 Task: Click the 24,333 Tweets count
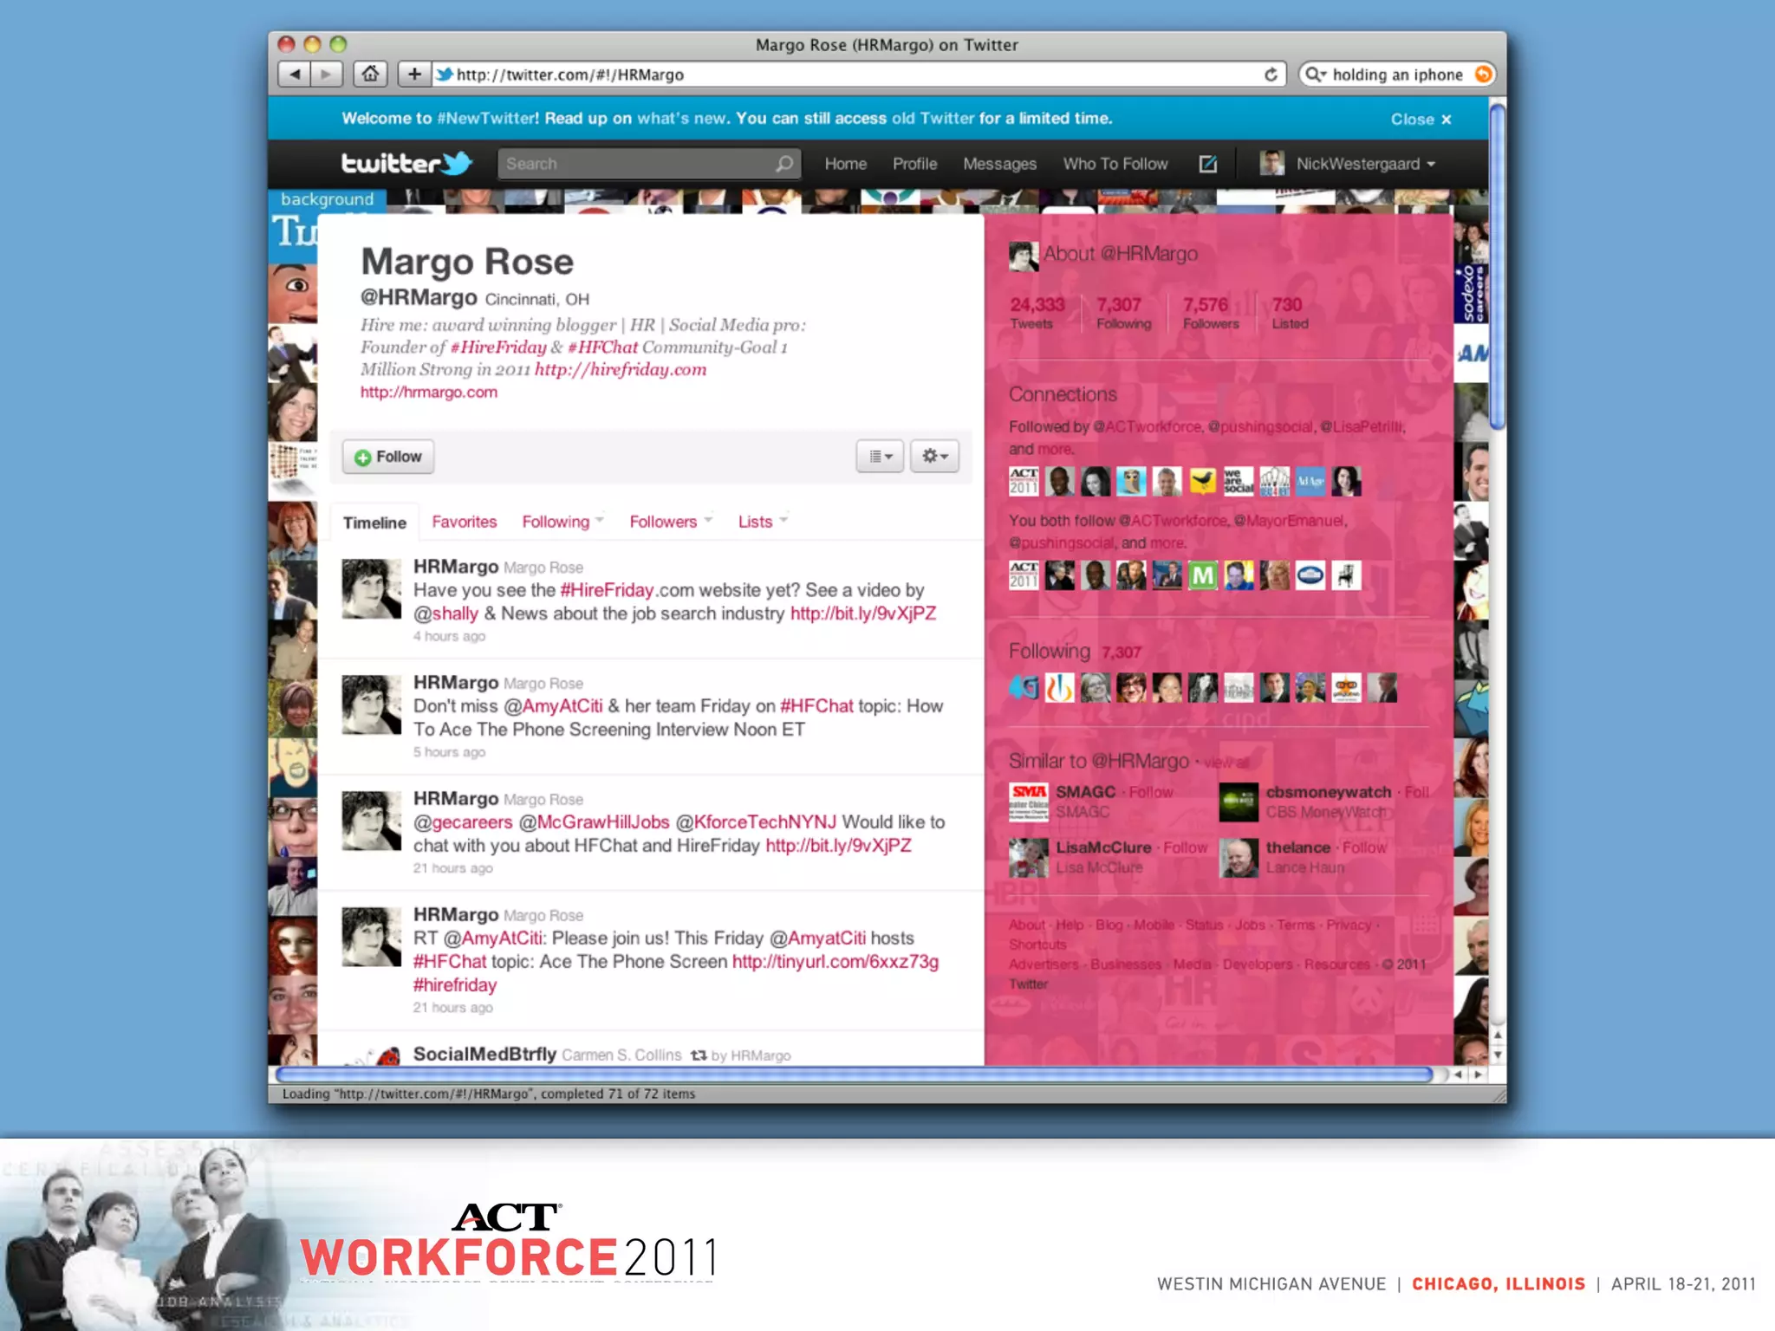(1037, 312)
